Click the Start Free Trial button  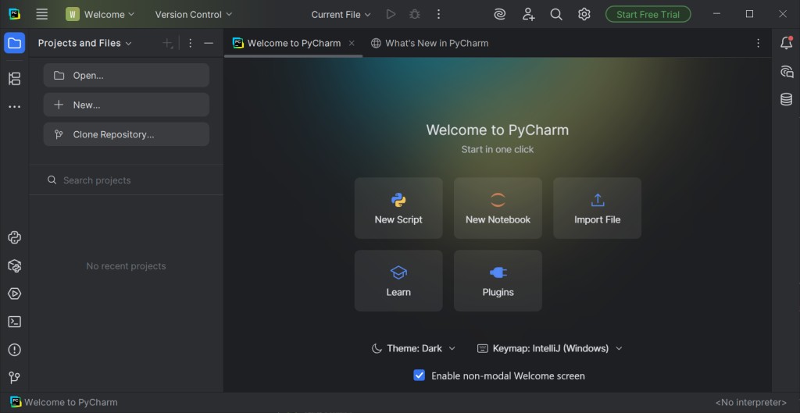click(648, 14)
